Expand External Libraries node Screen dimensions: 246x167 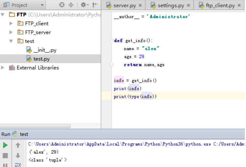(2, 68)
